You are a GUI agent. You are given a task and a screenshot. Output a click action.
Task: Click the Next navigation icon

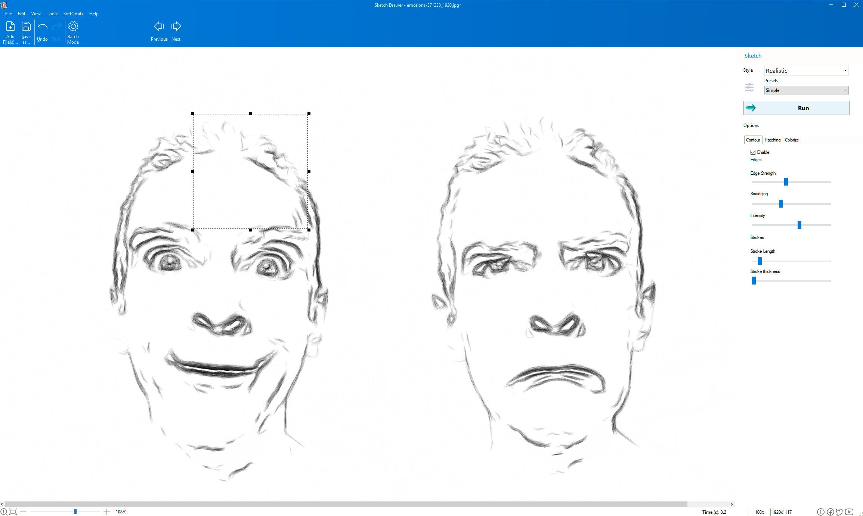pyautogui.click(x=176, y=26)
